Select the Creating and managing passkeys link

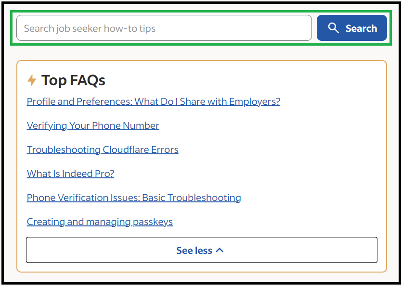[x=100, y=222]
